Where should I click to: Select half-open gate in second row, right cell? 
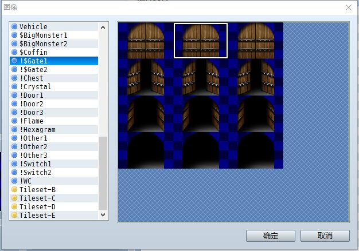pyautogui.click(x=256, y=77)
